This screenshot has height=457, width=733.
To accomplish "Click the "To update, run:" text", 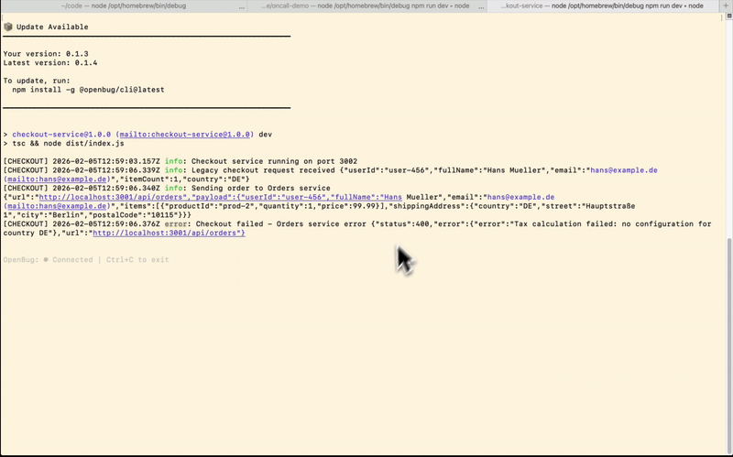I will (37, 81).
